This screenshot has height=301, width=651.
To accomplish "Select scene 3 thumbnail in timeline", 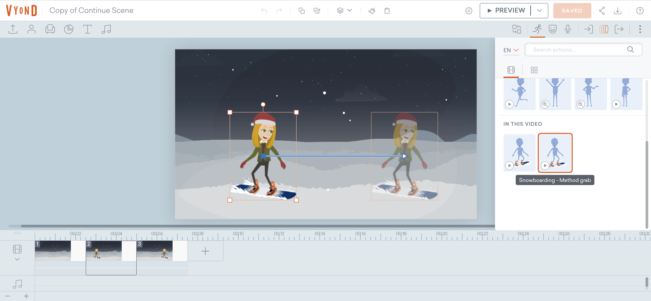I will (155, 251).
